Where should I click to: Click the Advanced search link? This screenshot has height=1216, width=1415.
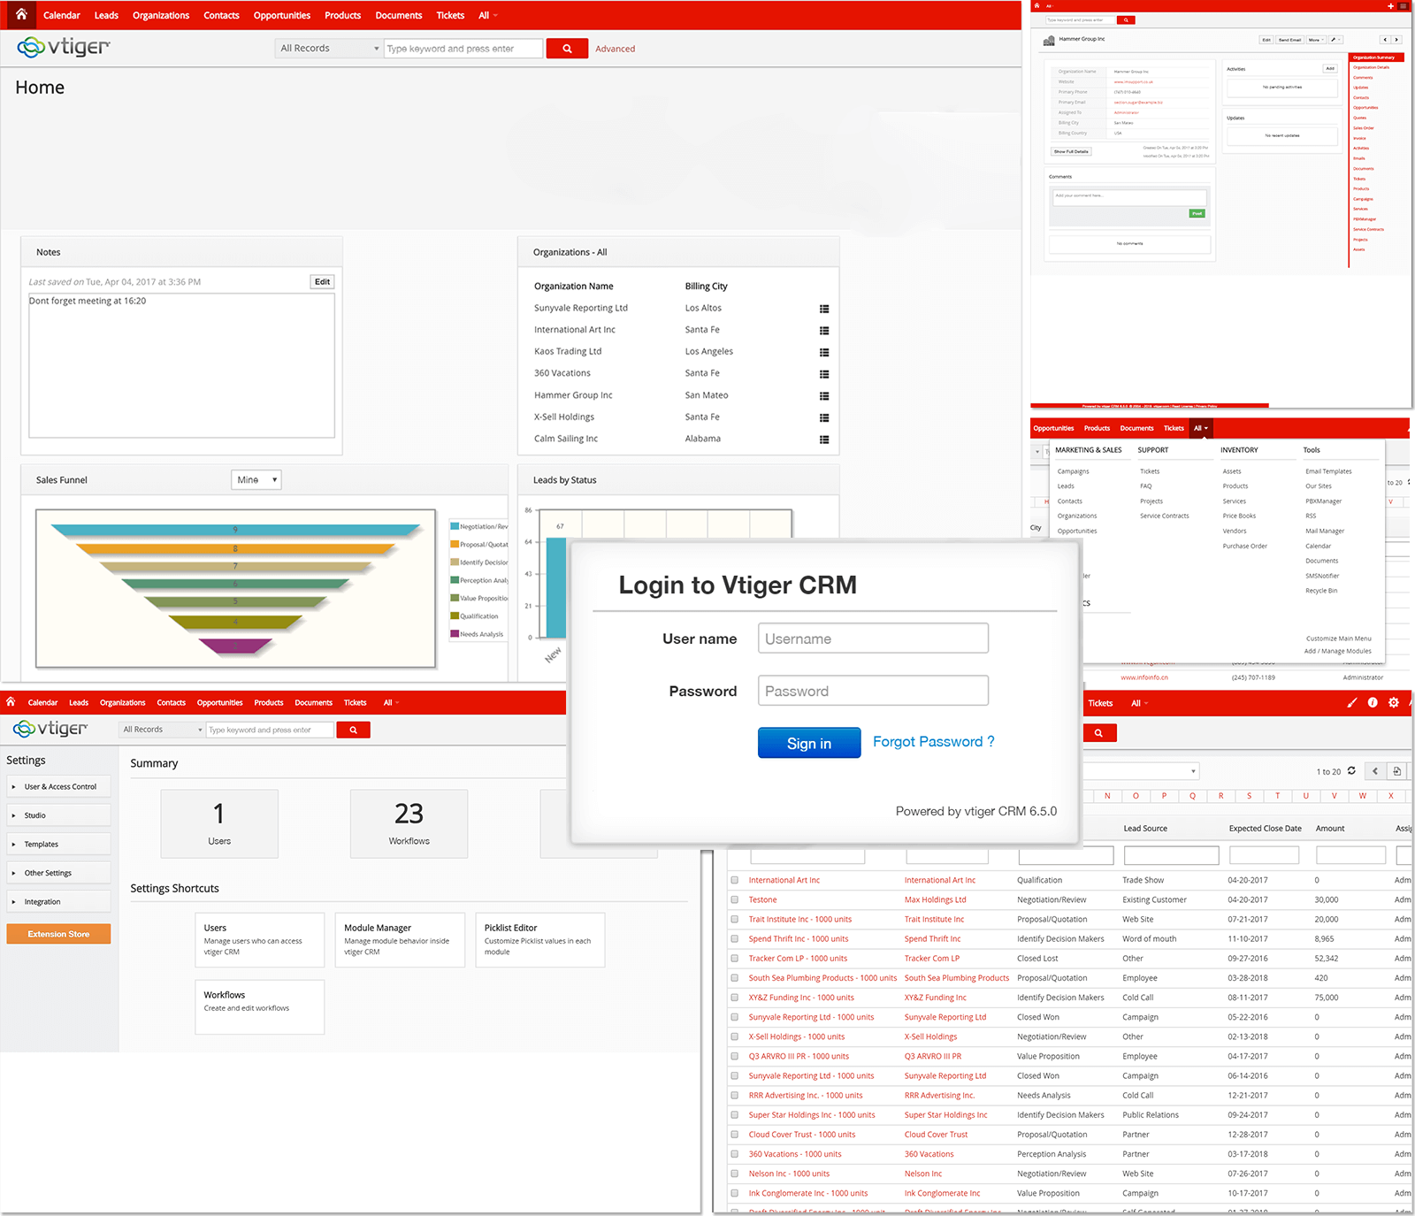click(615, 49)
